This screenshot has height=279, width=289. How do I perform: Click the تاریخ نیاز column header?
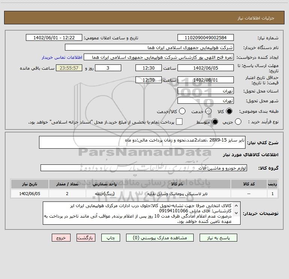(30, 184)
